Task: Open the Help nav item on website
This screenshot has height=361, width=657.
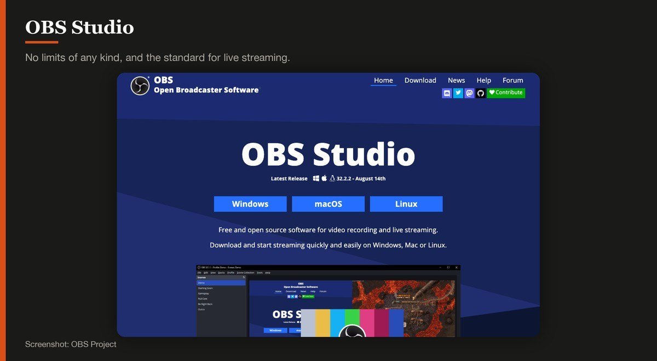Action: click(484, 80)
